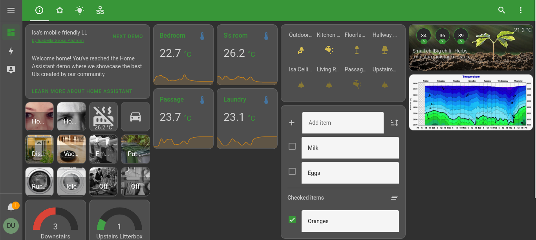This screenshot has height=240, width=536.
Task: Check the Eggs checkbox
Action: point(292,171)
